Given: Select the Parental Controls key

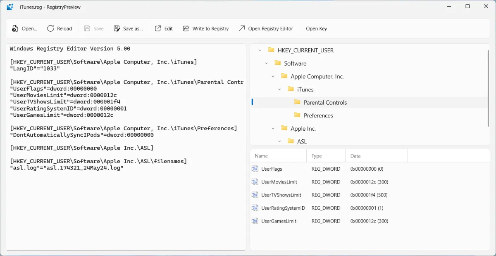Looking at the screenshot, I should pos(325,103).
